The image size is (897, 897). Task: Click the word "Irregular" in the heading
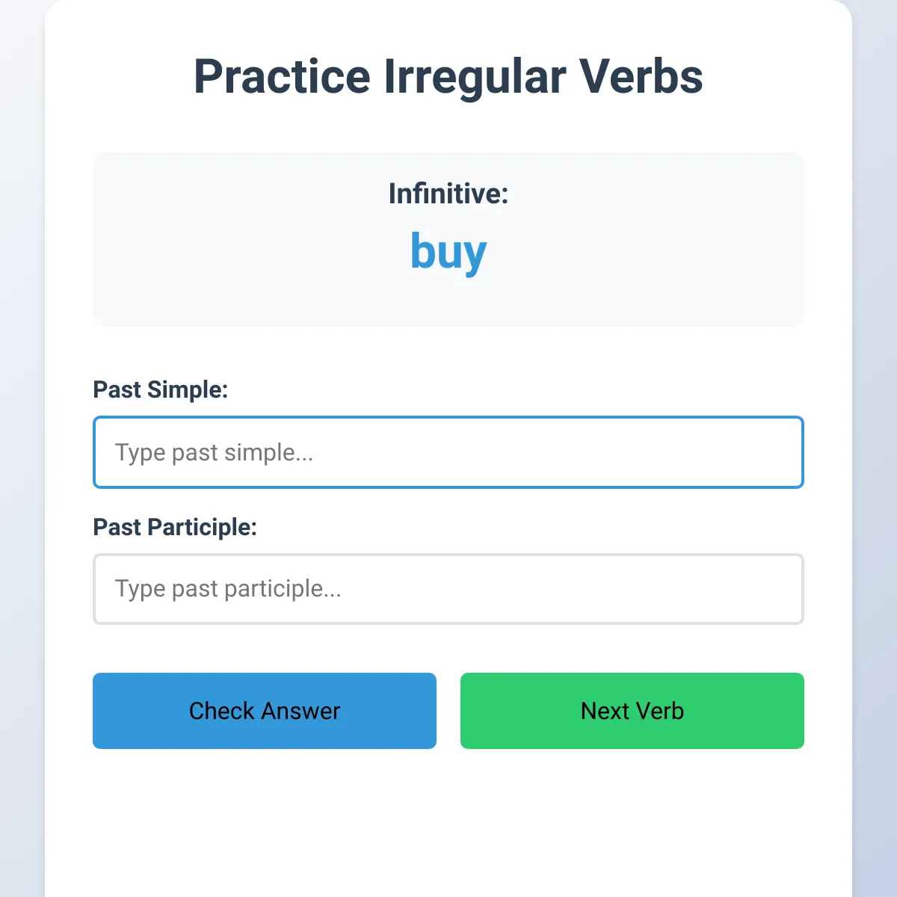[475, 76]
